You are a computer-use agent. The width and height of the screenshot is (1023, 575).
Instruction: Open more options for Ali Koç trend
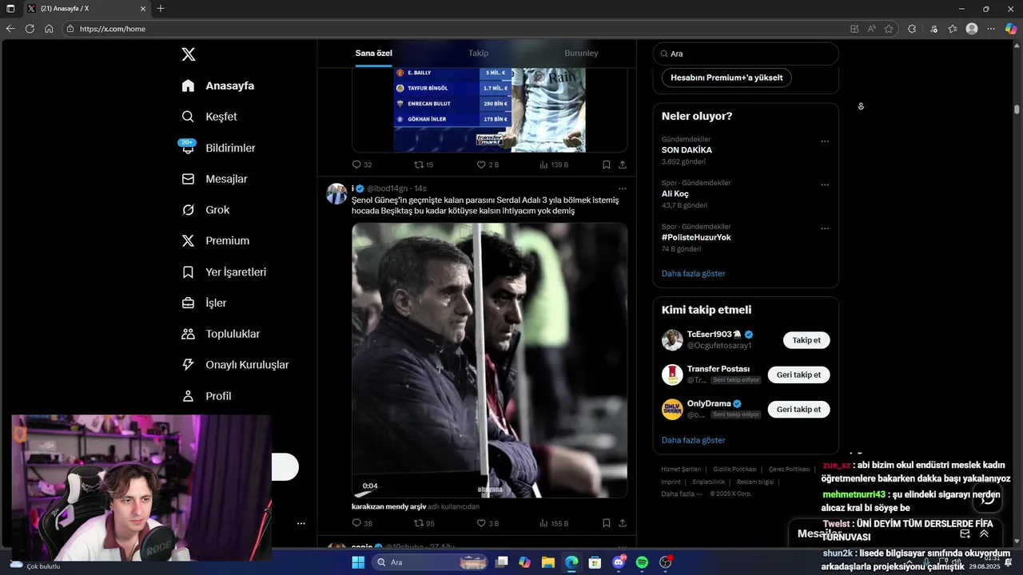pyautogui.click(x=825, y=184)
